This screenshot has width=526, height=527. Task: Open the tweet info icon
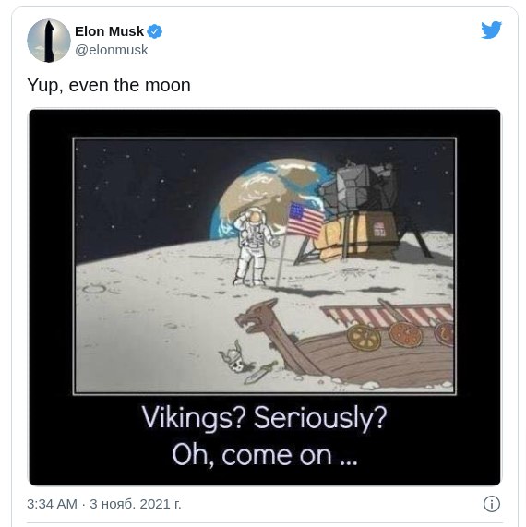491,504
